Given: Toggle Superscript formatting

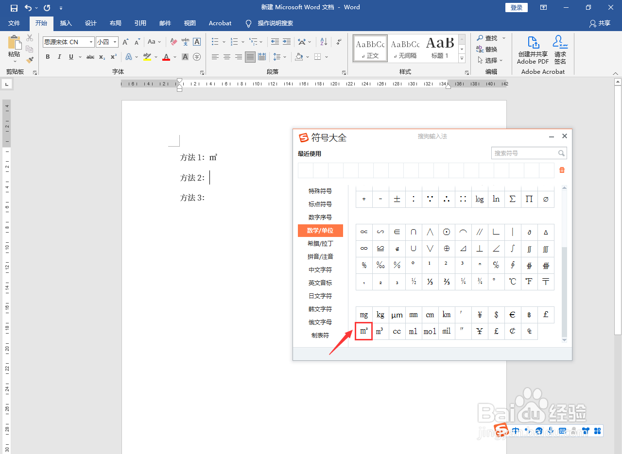Looking at the screenshot, I should tap(114, 57).
